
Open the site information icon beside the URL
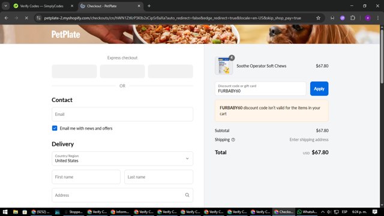[x=38, y=18]
